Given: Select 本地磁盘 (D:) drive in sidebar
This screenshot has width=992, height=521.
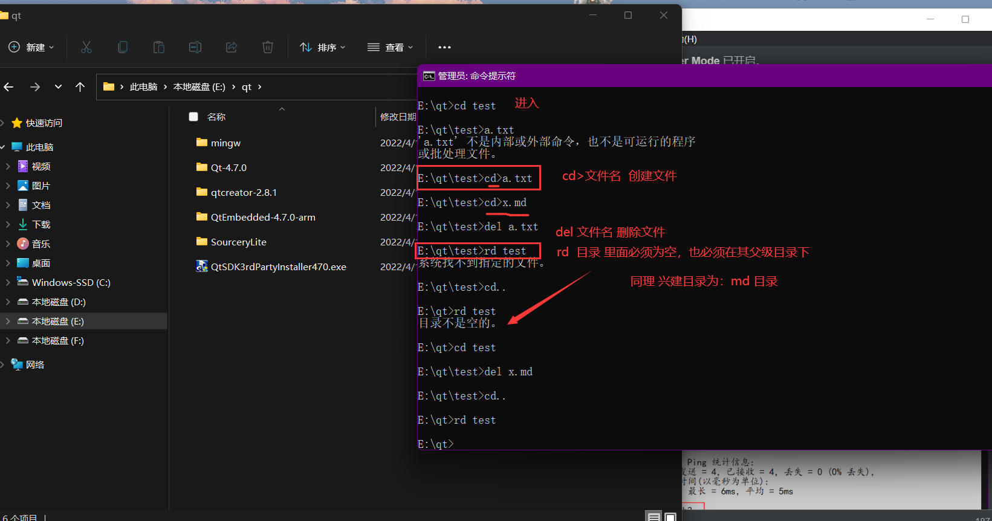Looking at the screenshot, I should pos(59,302).
